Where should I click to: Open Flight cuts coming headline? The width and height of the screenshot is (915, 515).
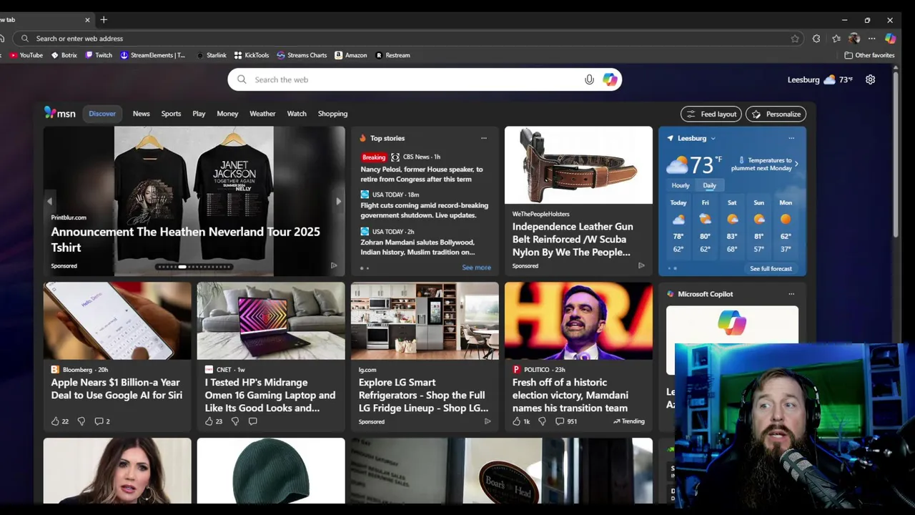[x=425, y=210]
